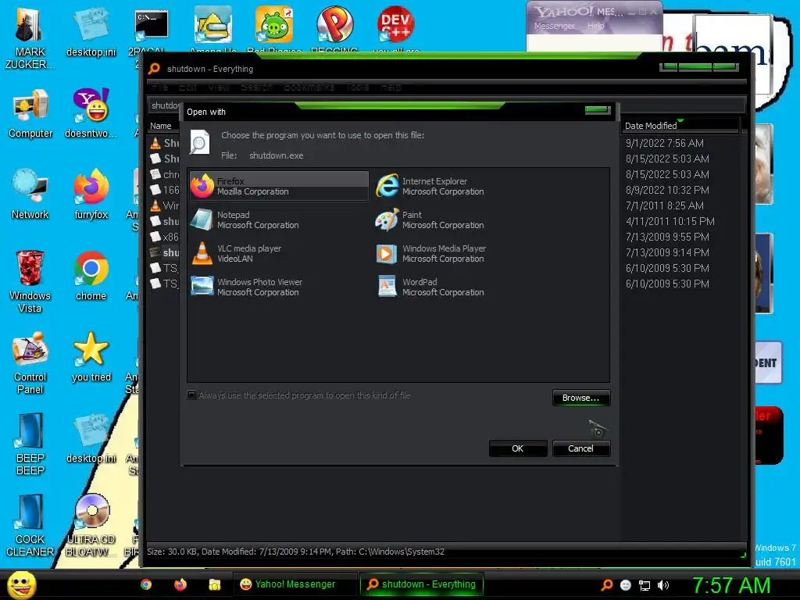Open the you tried star icon
800x600 pixels.
(x=91, y=357)
